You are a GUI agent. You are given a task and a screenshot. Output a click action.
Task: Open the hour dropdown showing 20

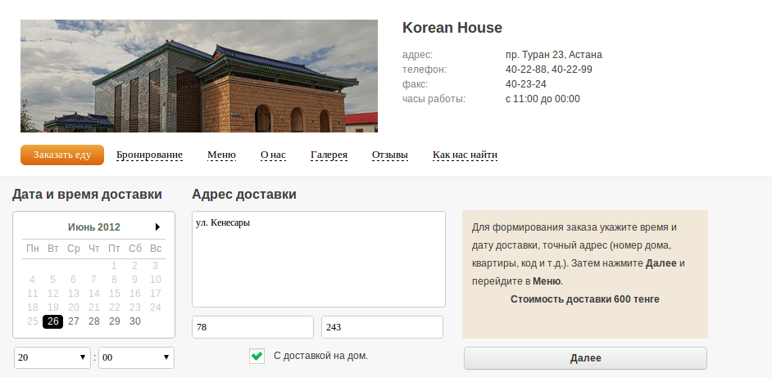click(x=52, y=357)
